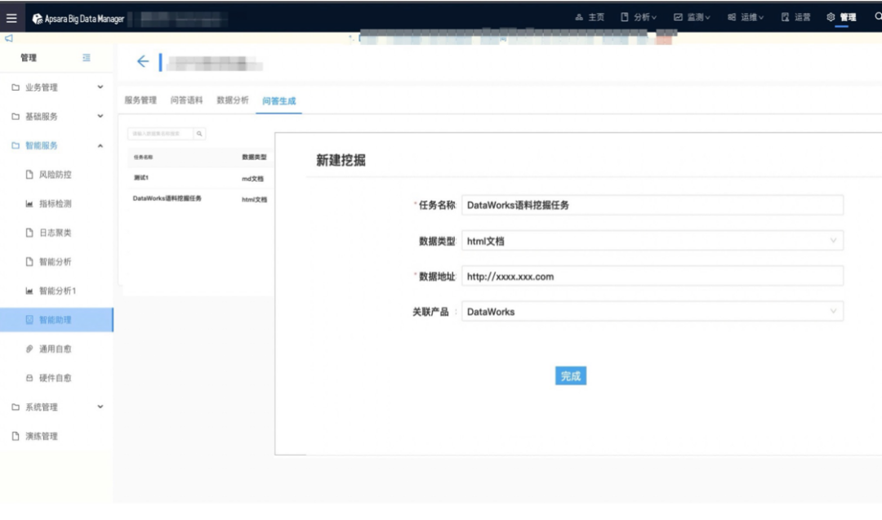The width and height of the screenshot is (882, 520).
Task: Open the 监测 top menu dropdown
Action: click(x=692, y=17)
